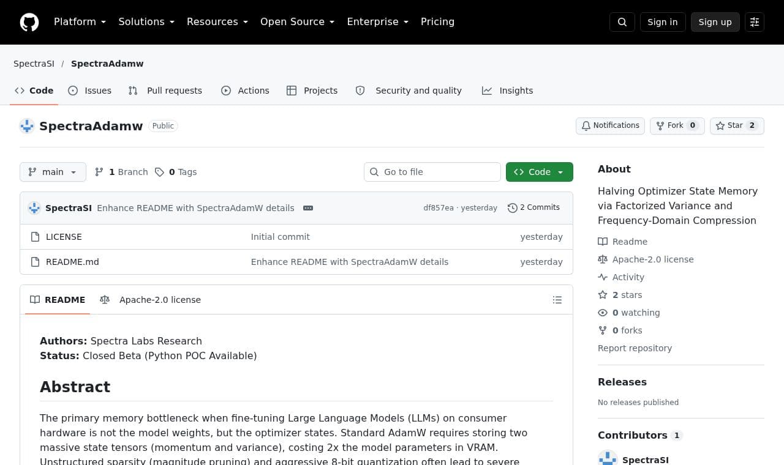784x465 pixels.
Task: View the 0 watching link
Action: (x=629, y=313)
